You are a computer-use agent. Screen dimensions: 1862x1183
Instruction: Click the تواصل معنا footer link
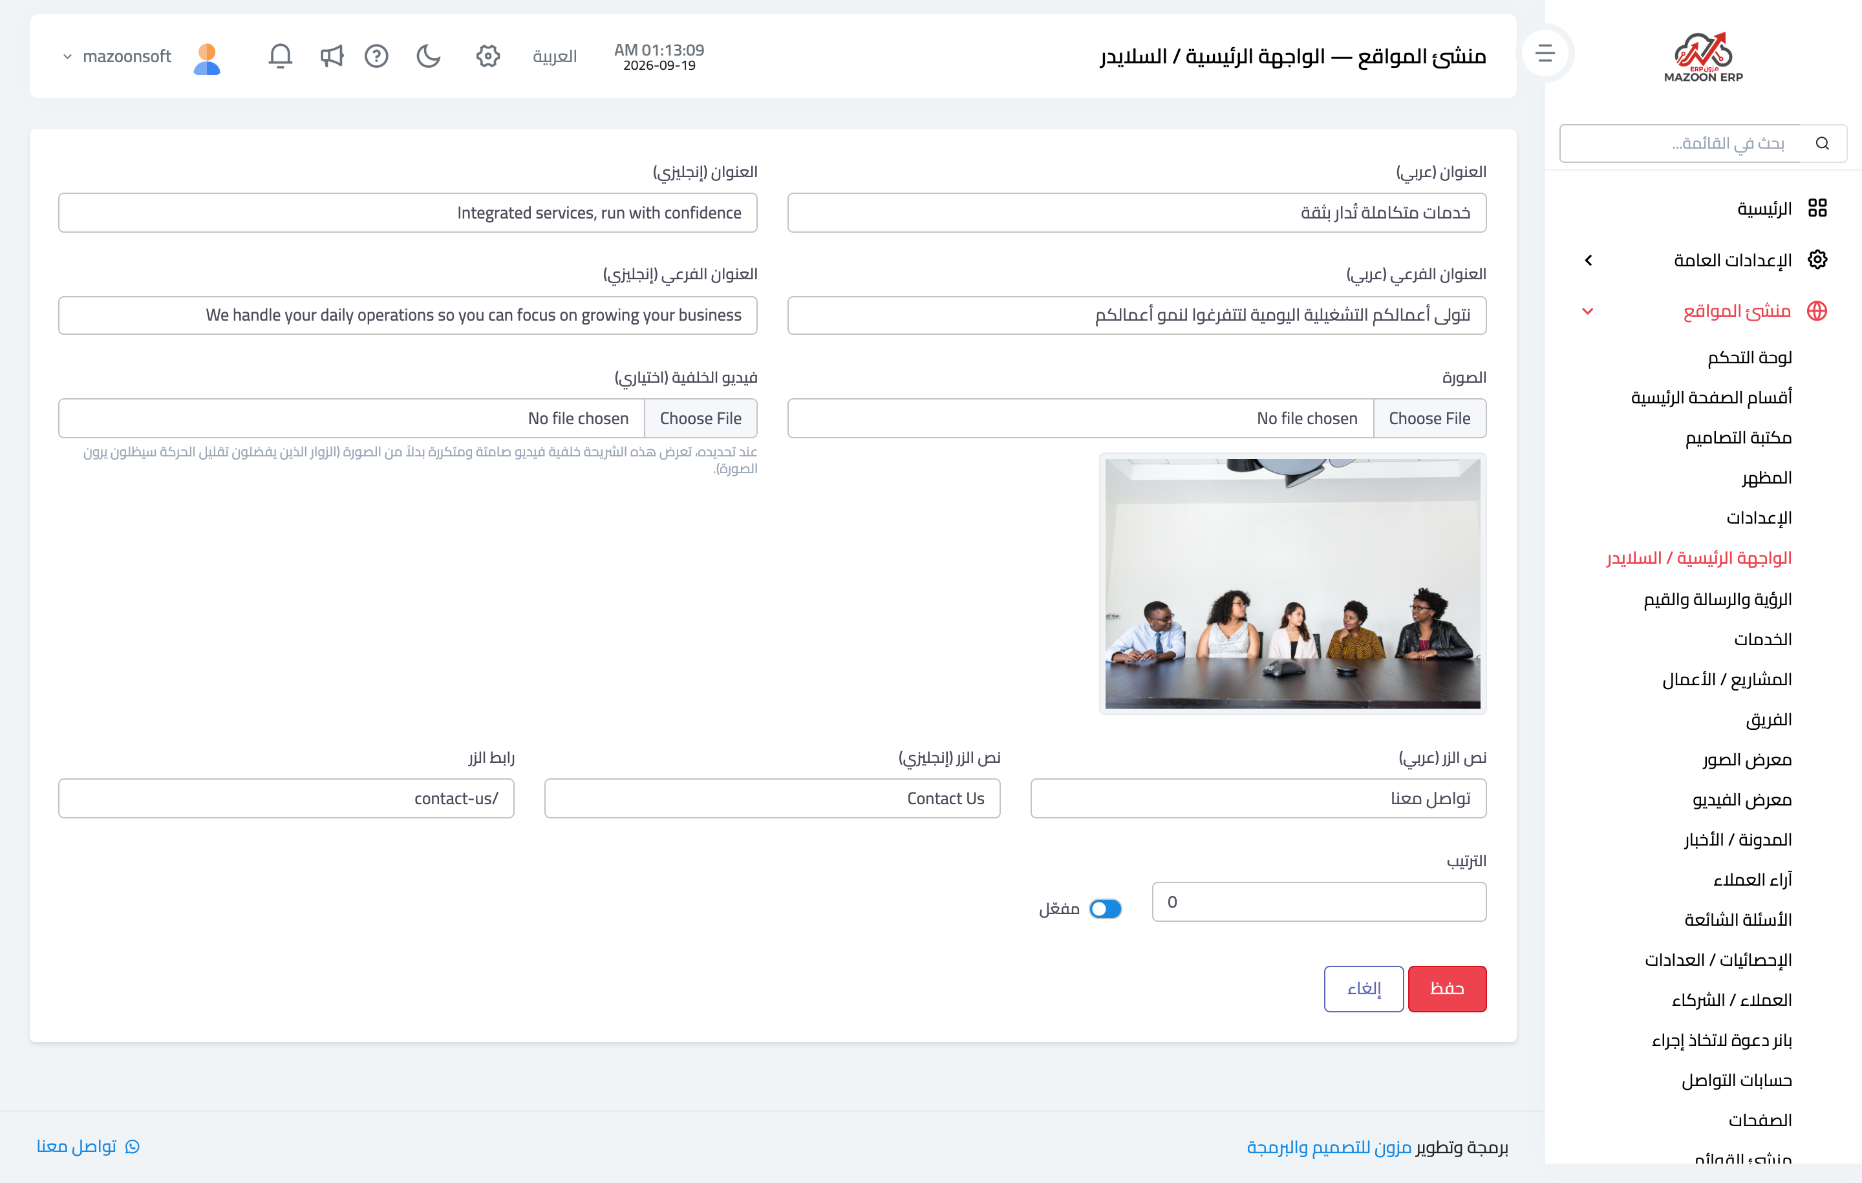(76, 1147)
